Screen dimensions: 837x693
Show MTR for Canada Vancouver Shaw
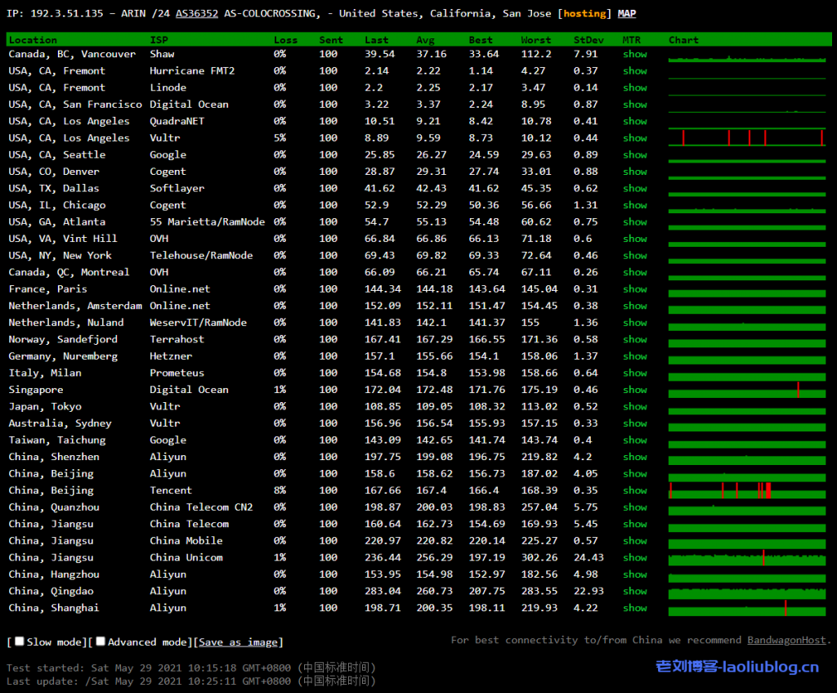[x=634, y=54]
